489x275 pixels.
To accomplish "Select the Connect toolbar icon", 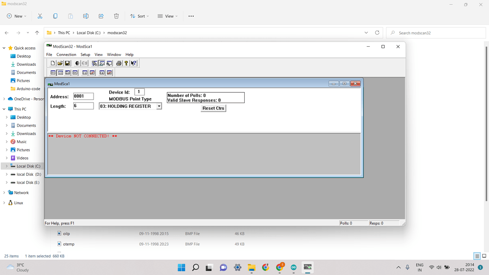I will 77,63.
